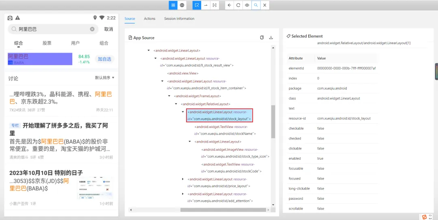Click resource-id value com.xueqiu.android:id/stock_layout
The height and width of the screenshot is (220, 438).
pos(344,118)
